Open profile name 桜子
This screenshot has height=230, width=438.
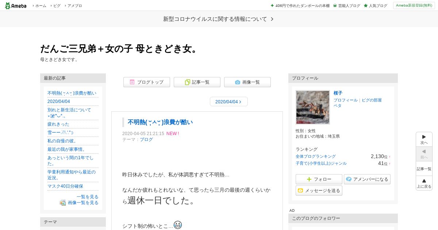[x=338, y=93]
